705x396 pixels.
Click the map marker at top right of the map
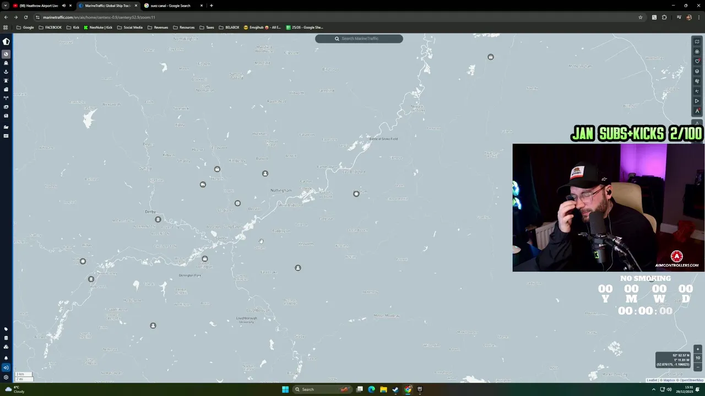(491, 57)
